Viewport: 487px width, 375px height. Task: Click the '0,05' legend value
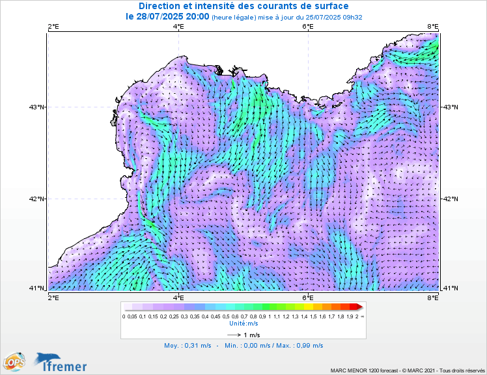(132, 316)
